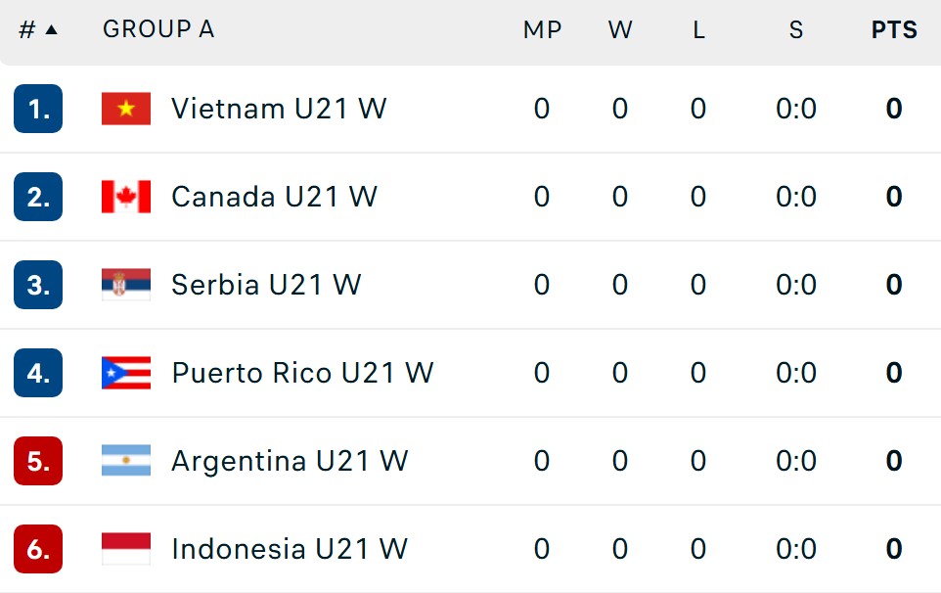
Task: Open Puerto Rico U21 W team link
Action: pyautogui.click(x=302, y=373)
